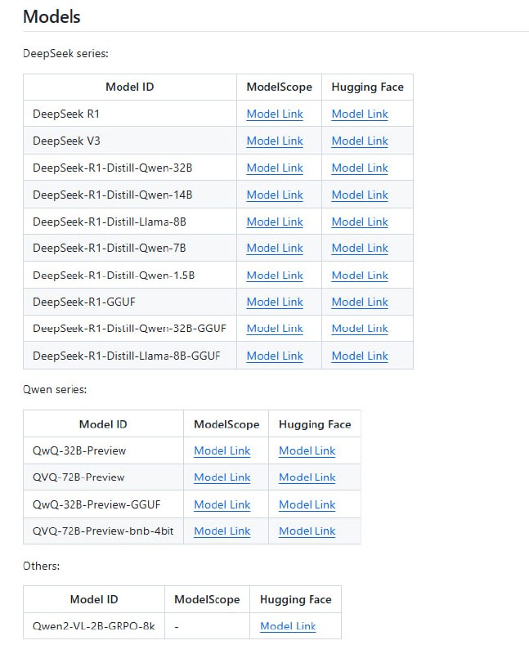529x654 pixels.
Task: Click the Models section heading
Action: coord(52,16)
